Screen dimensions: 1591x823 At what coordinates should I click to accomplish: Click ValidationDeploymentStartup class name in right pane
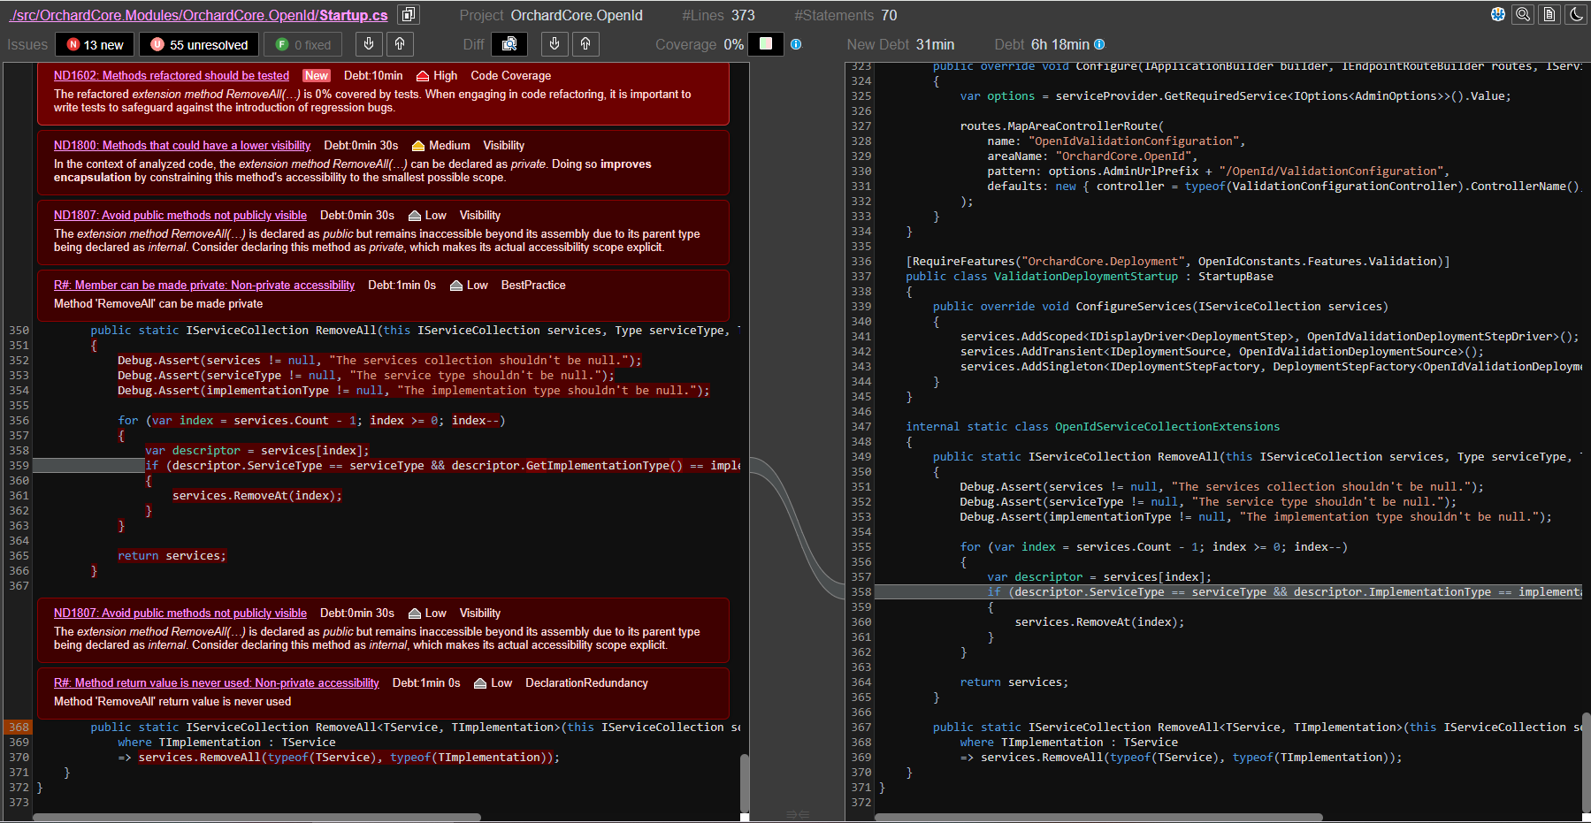1086,277
